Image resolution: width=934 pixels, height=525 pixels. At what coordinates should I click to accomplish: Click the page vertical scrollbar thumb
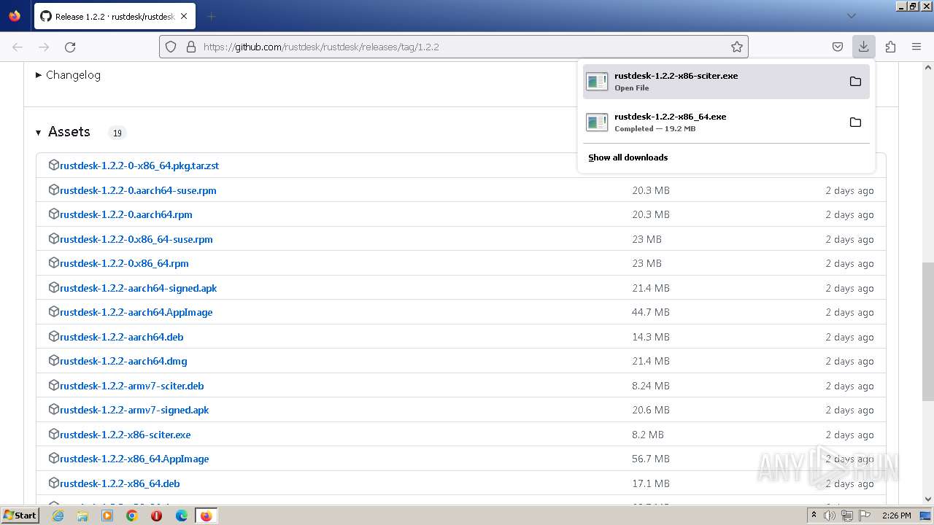point(928,332)
